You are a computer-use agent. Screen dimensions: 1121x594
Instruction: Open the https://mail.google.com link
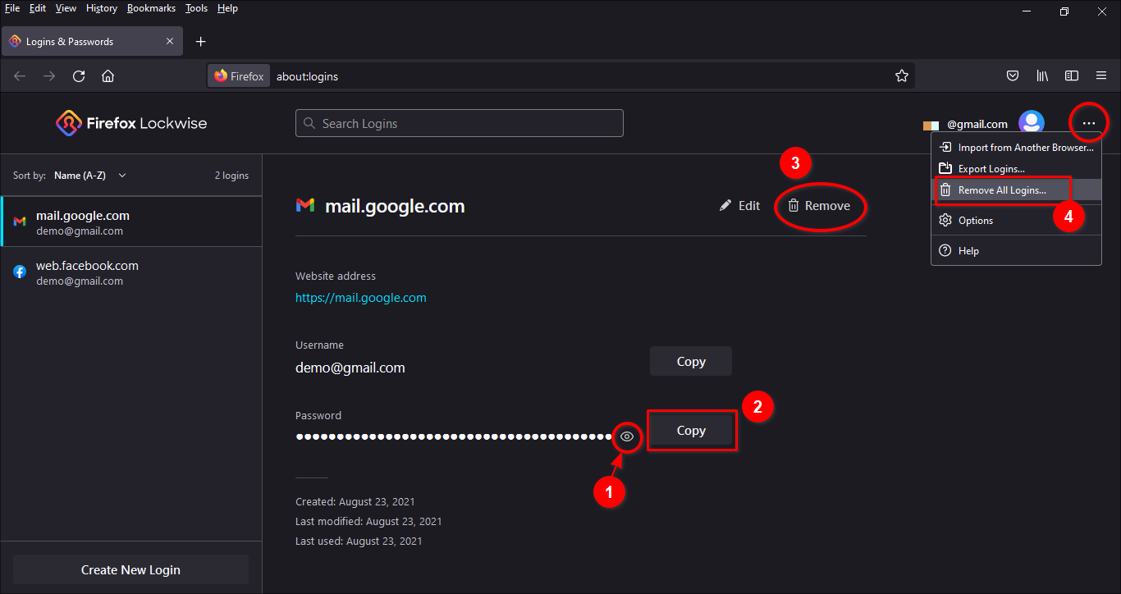pyautogui.click(x=361, y=298)
